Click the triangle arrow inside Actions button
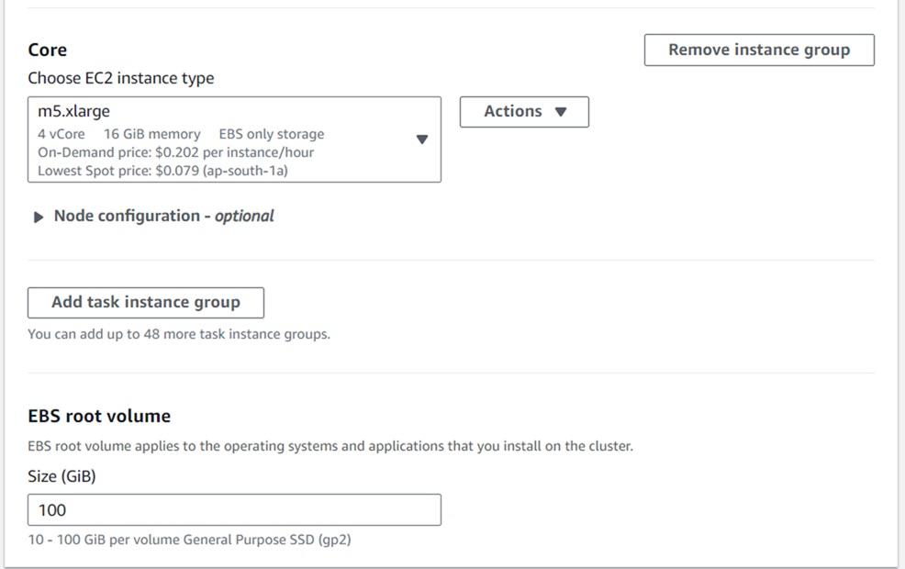Screen dimensions: 905x569 point(562,112)
